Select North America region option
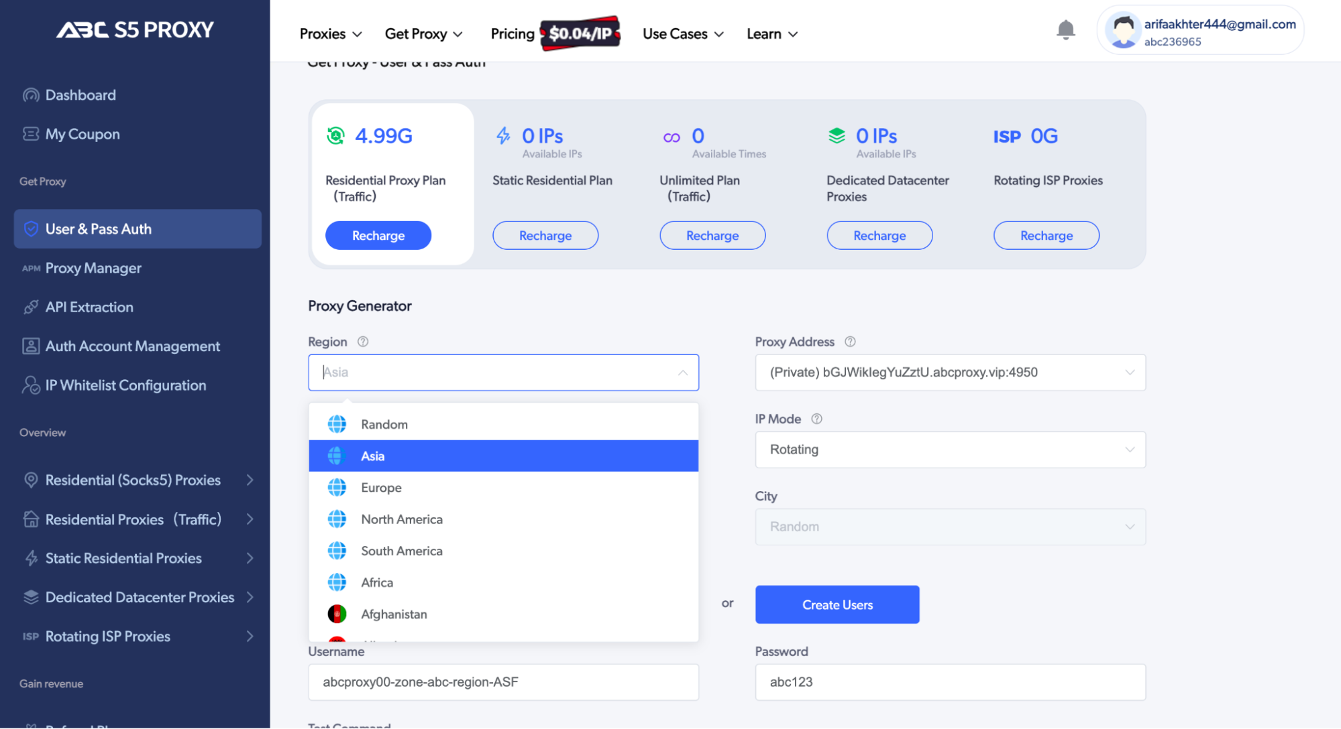This screenshot has width=1341, height=729. (503, 519)
